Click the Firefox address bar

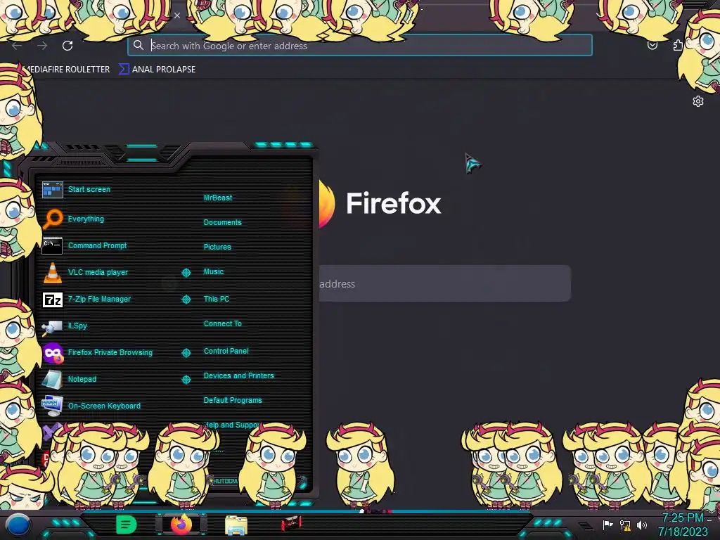[359, 46]
